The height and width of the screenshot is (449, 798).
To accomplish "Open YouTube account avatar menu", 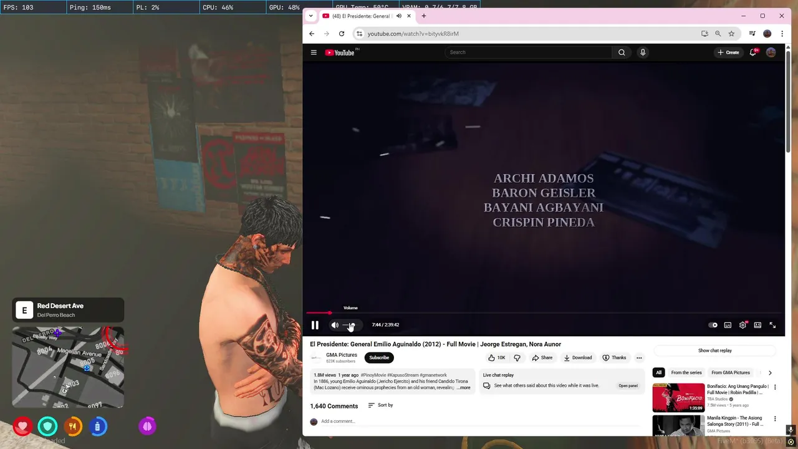I will (x=771, y=52).
